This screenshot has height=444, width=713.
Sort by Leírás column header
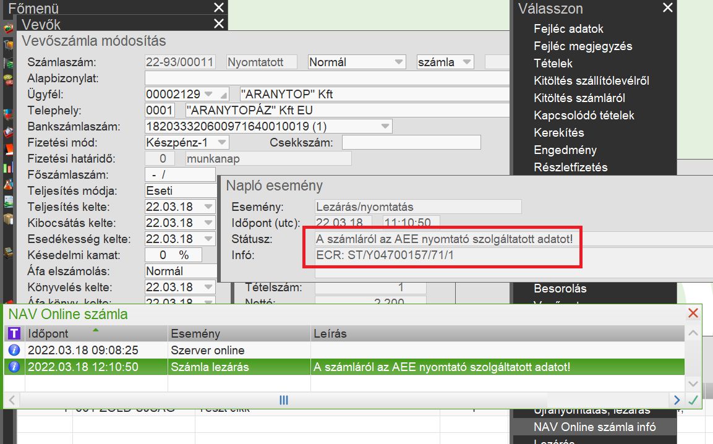click(497, 333)
